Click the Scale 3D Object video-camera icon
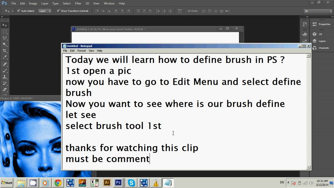 (227, 11)
